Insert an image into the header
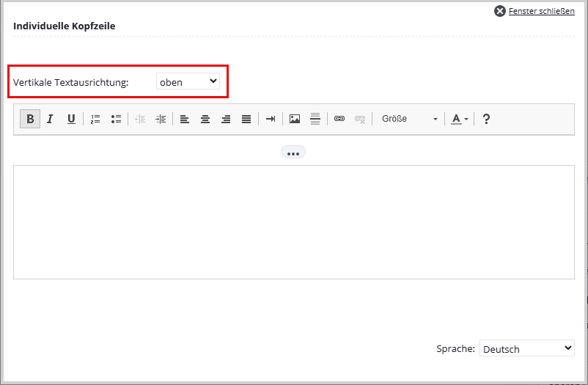The width and height of the screenshot is (588, 385). point(295,119)
